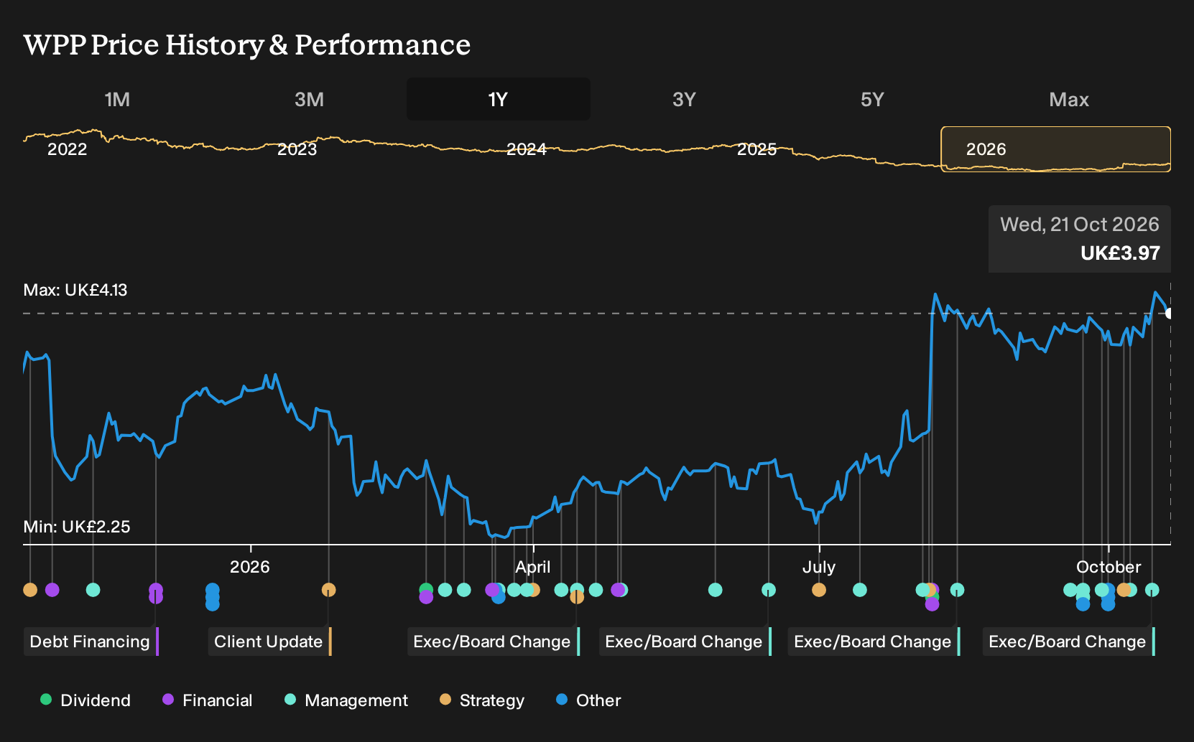Jump to 2023 on the overview chart
The image size is (1194, 742).
click(x=297, y=149)
